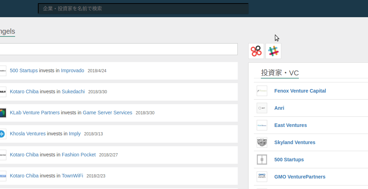Click the 2018/4/24 date text
Image resolution: width=368 pixels, height=189 pixels.
(x=97, y=71)
